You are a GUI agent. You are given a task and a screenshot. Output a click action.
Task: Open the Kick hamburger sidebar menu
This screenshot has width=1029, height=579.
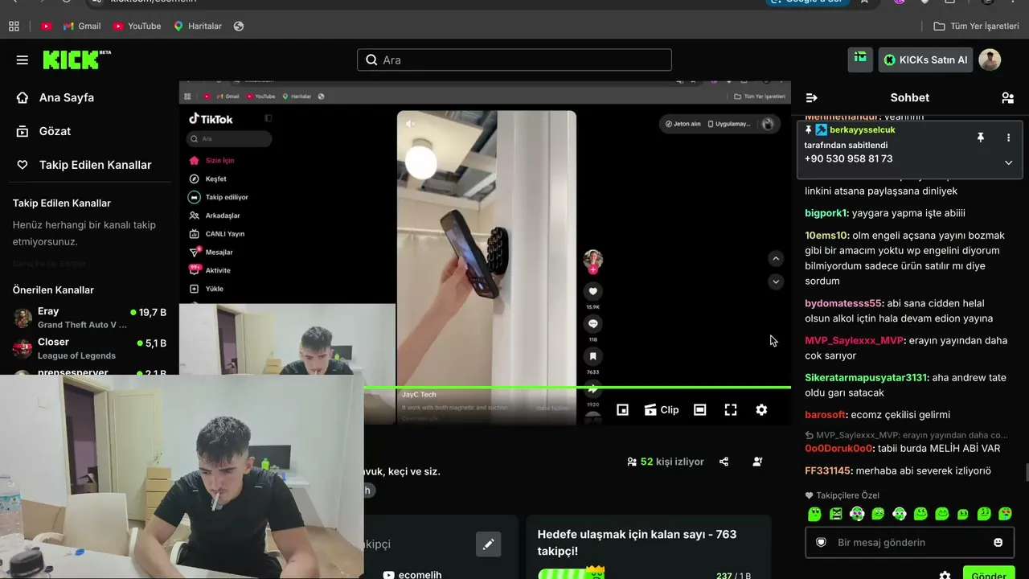tap(22, 60)
